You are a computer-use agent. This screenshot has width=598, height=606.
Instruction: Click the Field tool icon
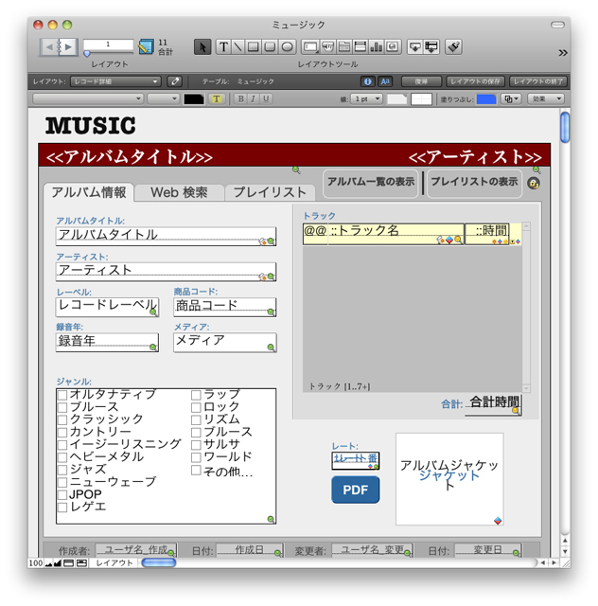pos(414,47)
